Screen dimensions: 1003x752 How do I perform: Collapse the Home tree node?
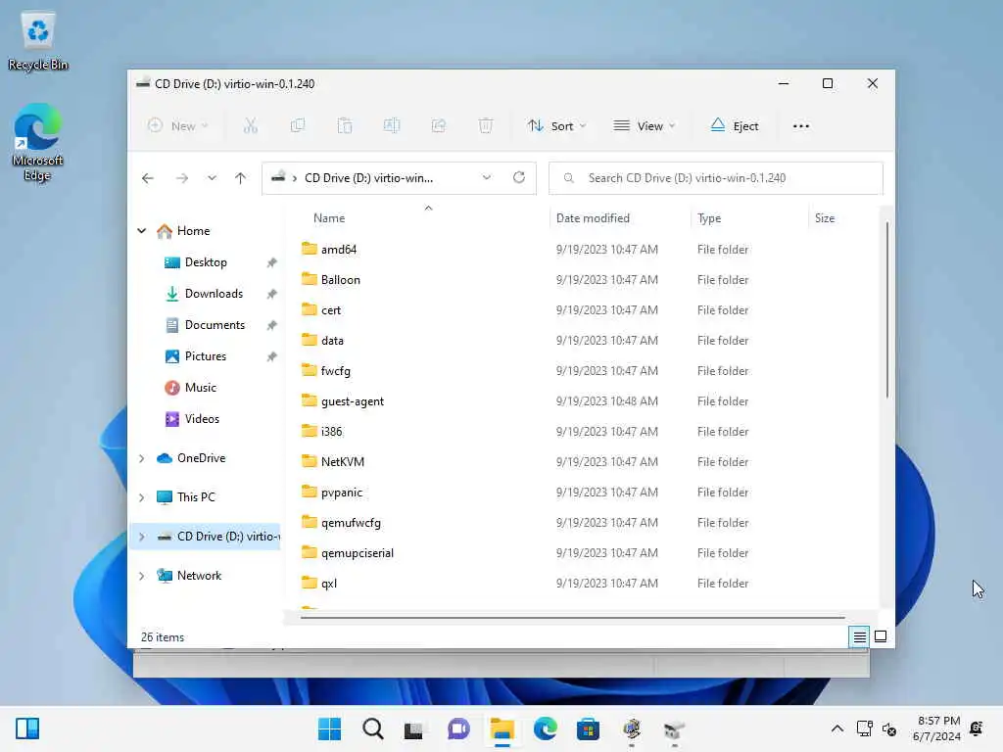[x=142, y=231]
